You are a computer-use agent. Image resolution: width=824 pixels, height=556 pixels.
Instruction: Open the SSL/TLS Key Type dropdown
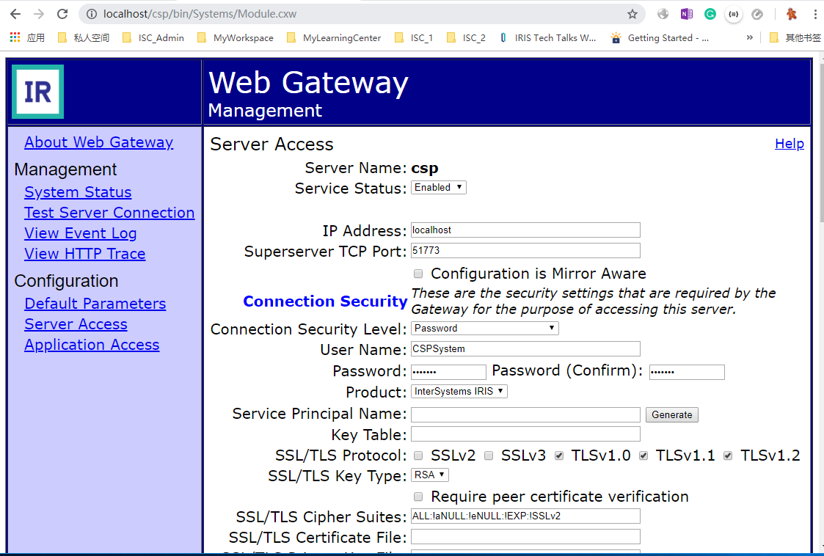coord(430,475)
